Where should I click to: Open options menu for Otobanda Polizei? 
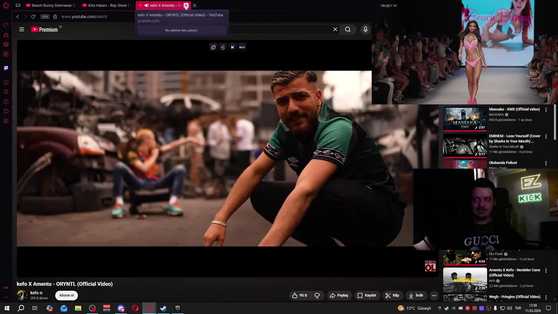(546, 163)
